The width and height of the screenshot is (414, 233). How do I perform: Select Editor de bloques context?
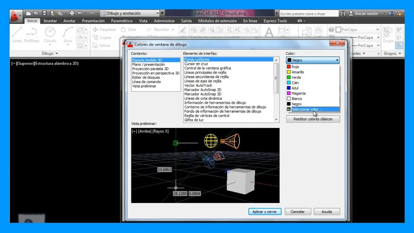(x=156, y=77)
